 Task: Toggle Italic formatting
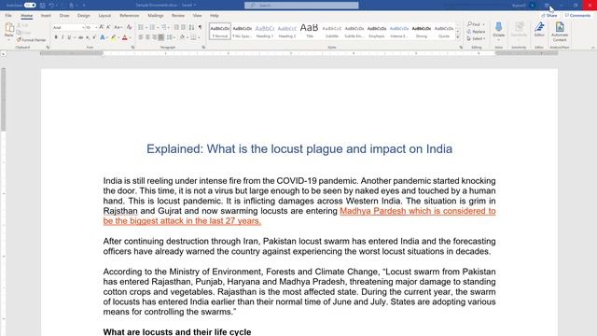pos(62,37)
